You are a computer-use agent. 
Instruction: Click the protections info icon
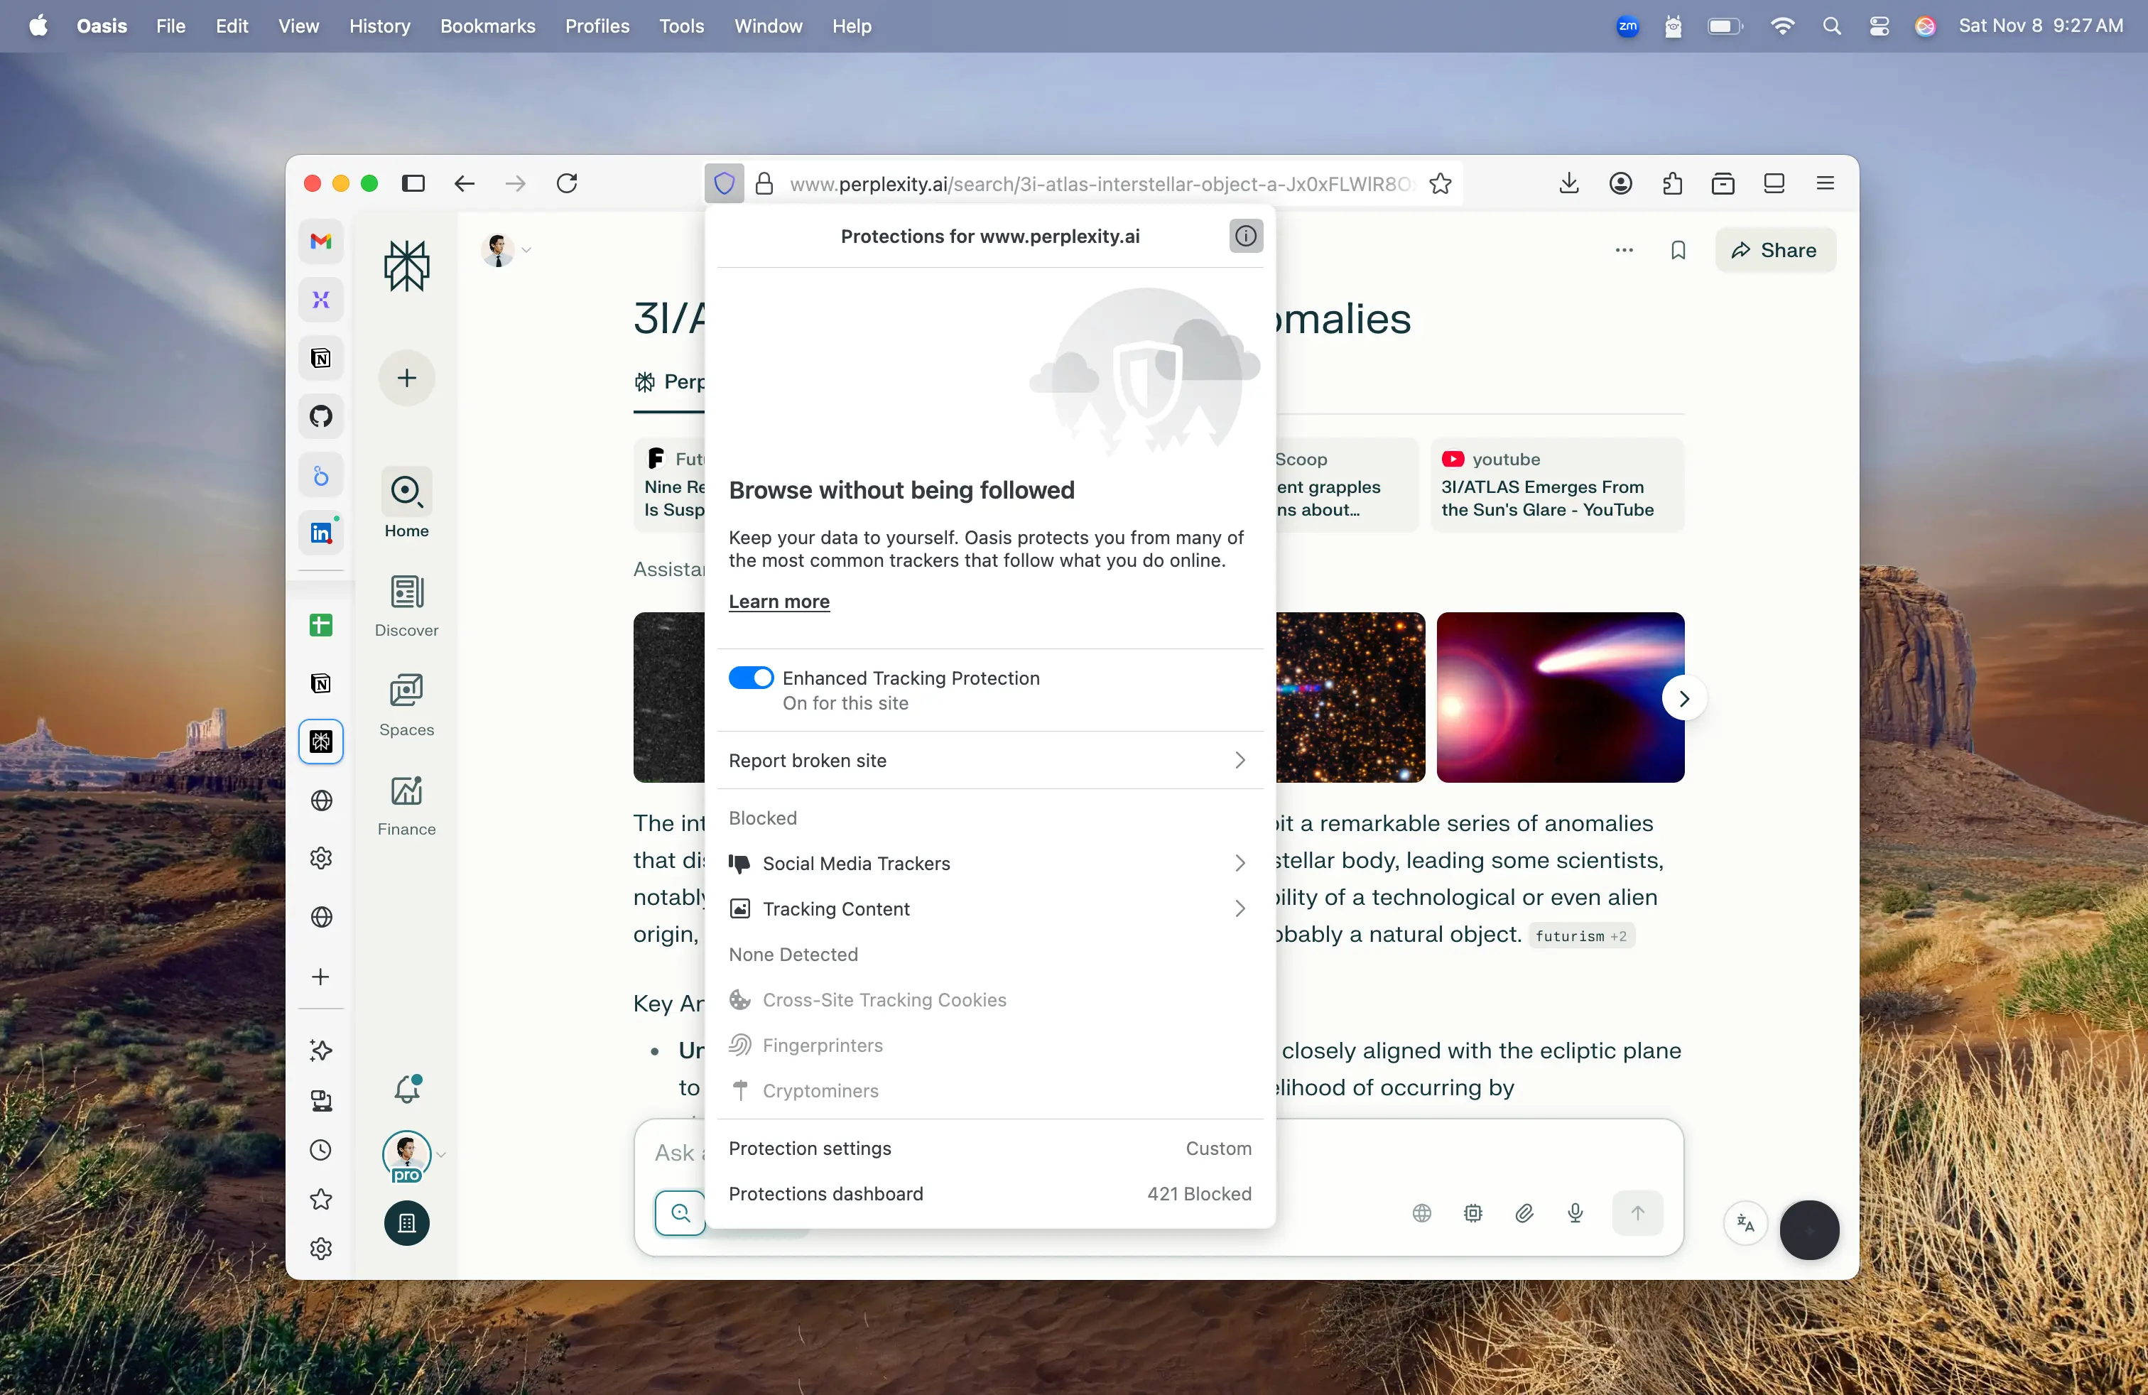pyautogui.click(x=1245, y=237)
